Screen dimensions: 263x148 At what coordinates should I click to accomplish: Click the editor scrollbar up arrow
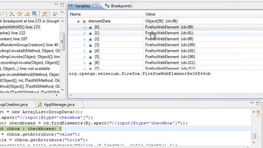coord(254,112)
